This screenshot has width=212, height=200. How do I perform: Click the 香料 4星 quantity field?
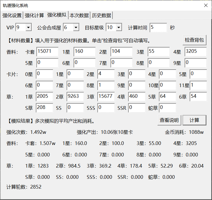pos(195,52)
